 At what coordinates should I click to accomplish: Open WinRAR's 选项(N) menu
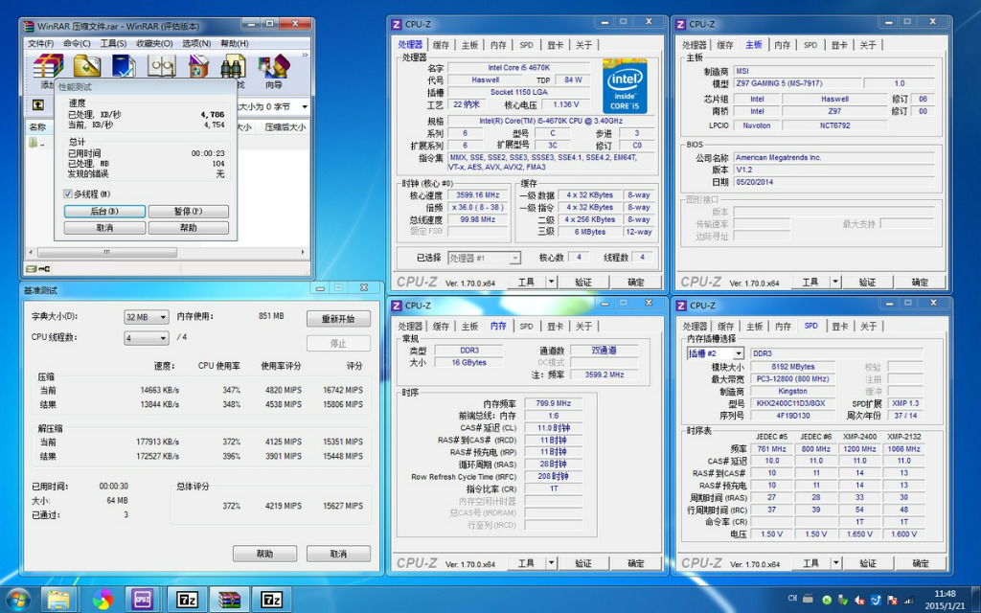click(196, 44)
